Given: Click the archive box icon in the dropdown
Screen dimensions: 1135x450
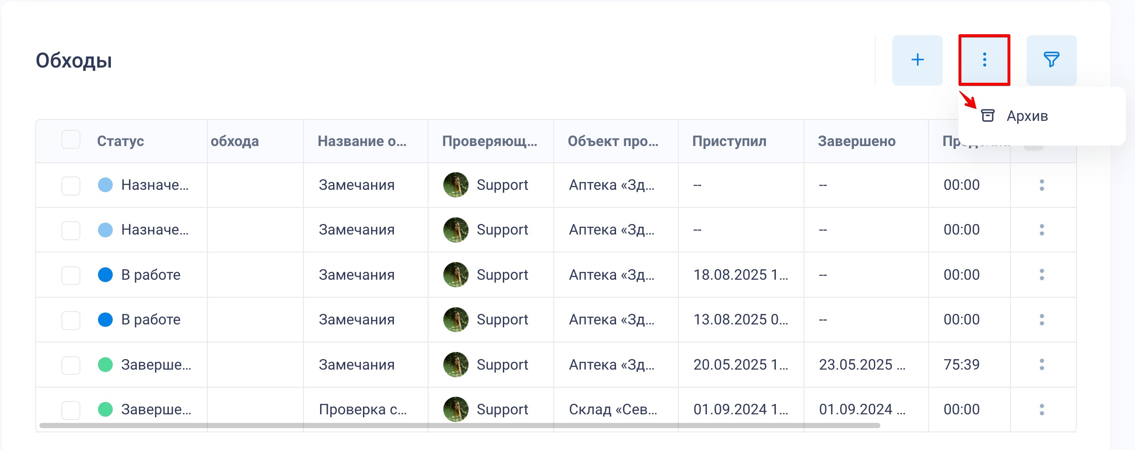Looking at the screenshot, I should point(988,116).
